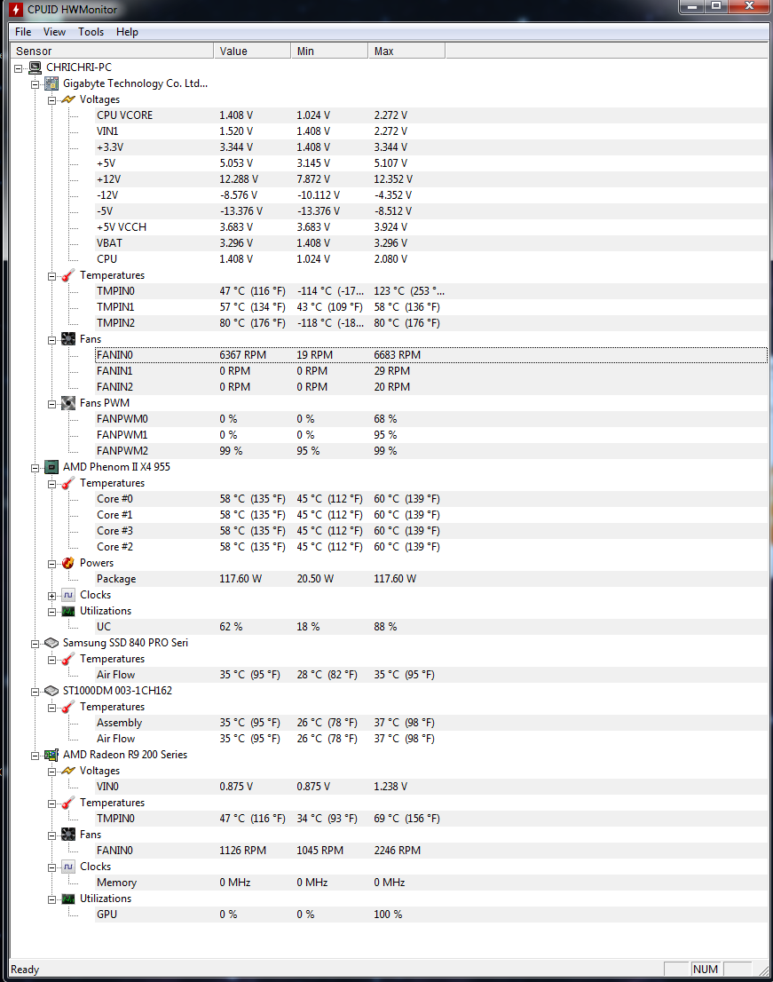Open the Tools menu
Screen dimensions: 773x982
point(91,32)
